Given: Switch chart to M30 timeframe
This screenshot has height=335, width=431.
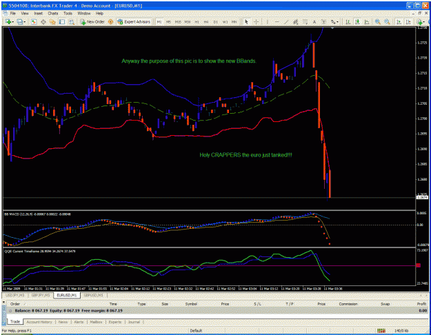Looking at the screenshot, I should click(188, 21).
